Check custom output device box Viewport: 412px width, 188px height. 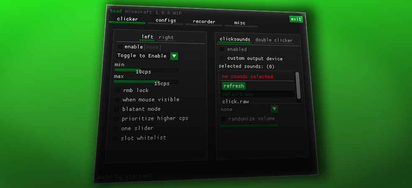(222, 58)
